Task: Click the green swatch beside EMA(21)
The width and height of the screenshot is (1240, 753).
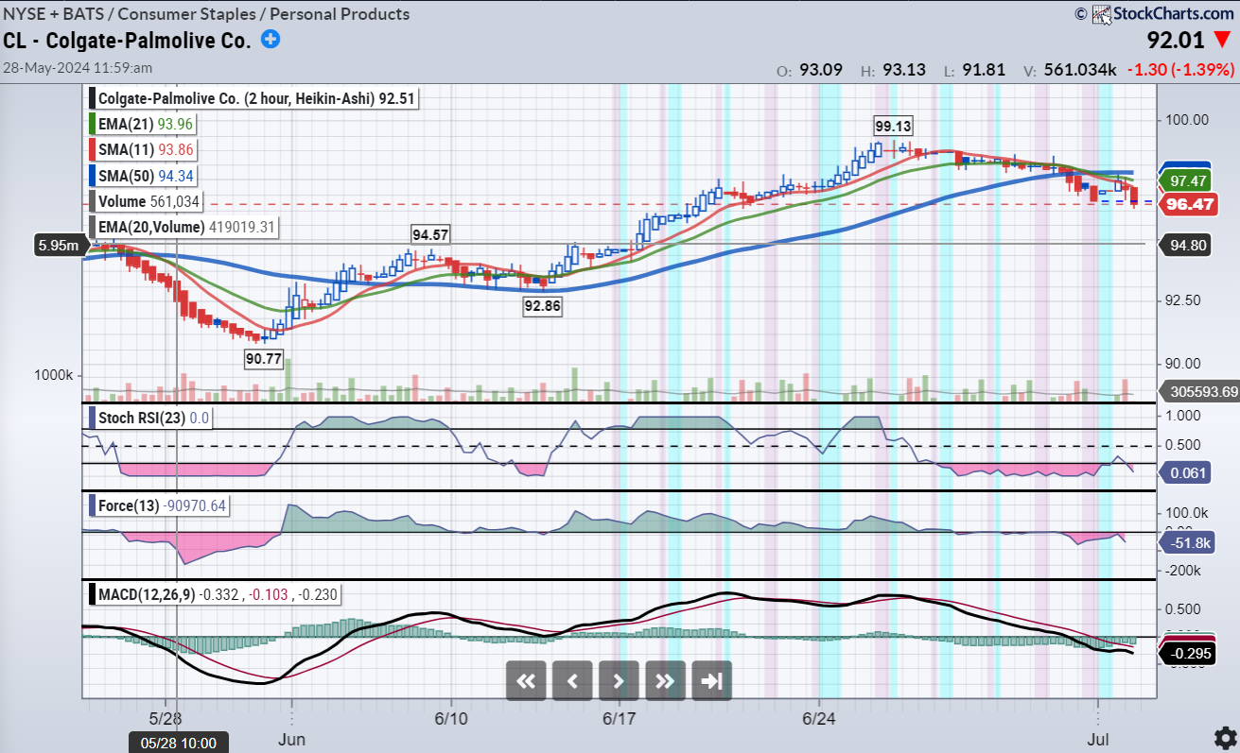Action: pos(93,124)
